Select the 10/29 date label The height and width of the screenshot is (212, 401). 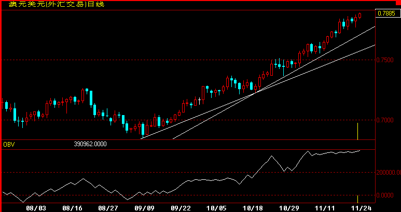(289, 208)
